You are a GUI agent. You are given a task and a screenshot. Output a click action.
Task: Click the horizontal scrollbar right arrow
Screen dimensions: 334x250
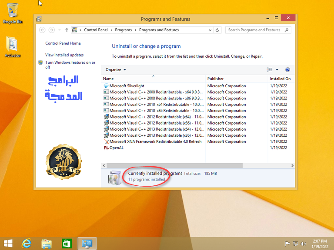[292, 165]
